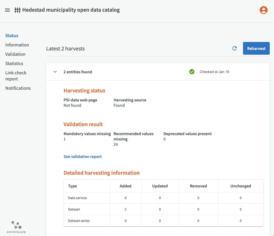Refresh the harvest list with the reload icon
274x236 pixels.
tap(234, 48)
